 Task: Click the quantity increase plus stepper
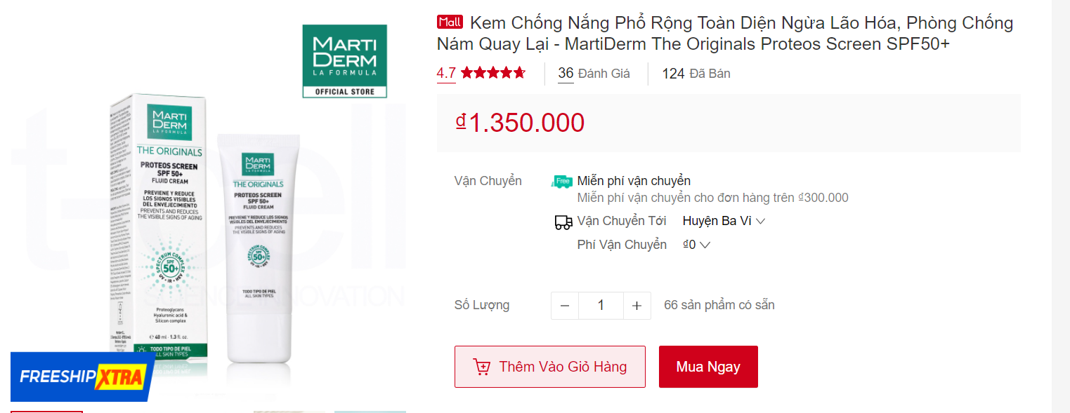(x=637, y=305)
